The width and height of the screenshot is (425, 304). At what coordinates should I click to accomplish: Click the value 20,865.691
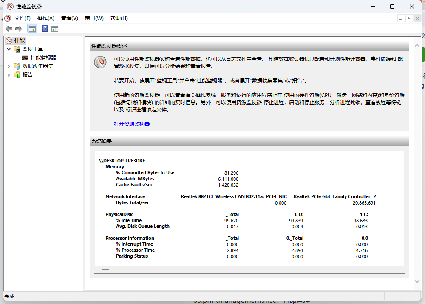[364, 203]
